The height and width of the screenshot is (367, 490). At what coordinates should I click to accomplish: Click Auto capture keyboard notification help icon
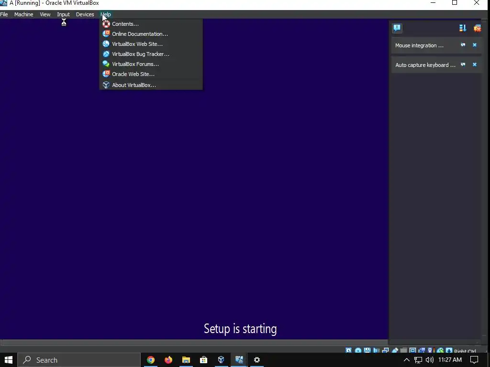pyautogui.click(x=463, y=65)
